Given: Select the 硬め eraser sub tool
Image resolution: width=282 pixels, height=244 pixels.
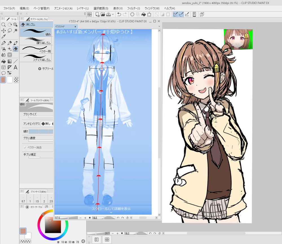Looking at the screenshot, I should (x=36, y=32).
